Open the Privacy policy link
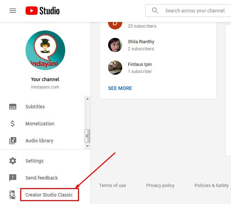Image resolution: width=231 pixels, height=204 pixels. [160, 186]
